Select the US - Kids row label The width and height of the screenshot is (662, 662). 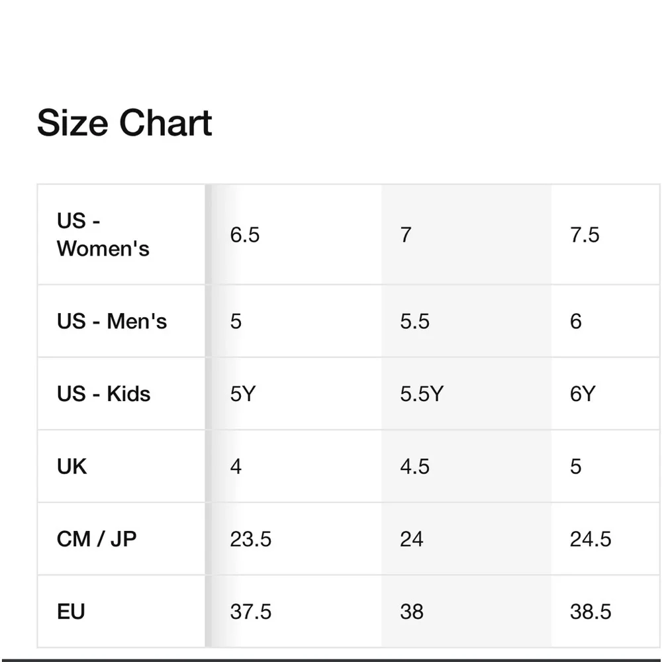point(103,394)
